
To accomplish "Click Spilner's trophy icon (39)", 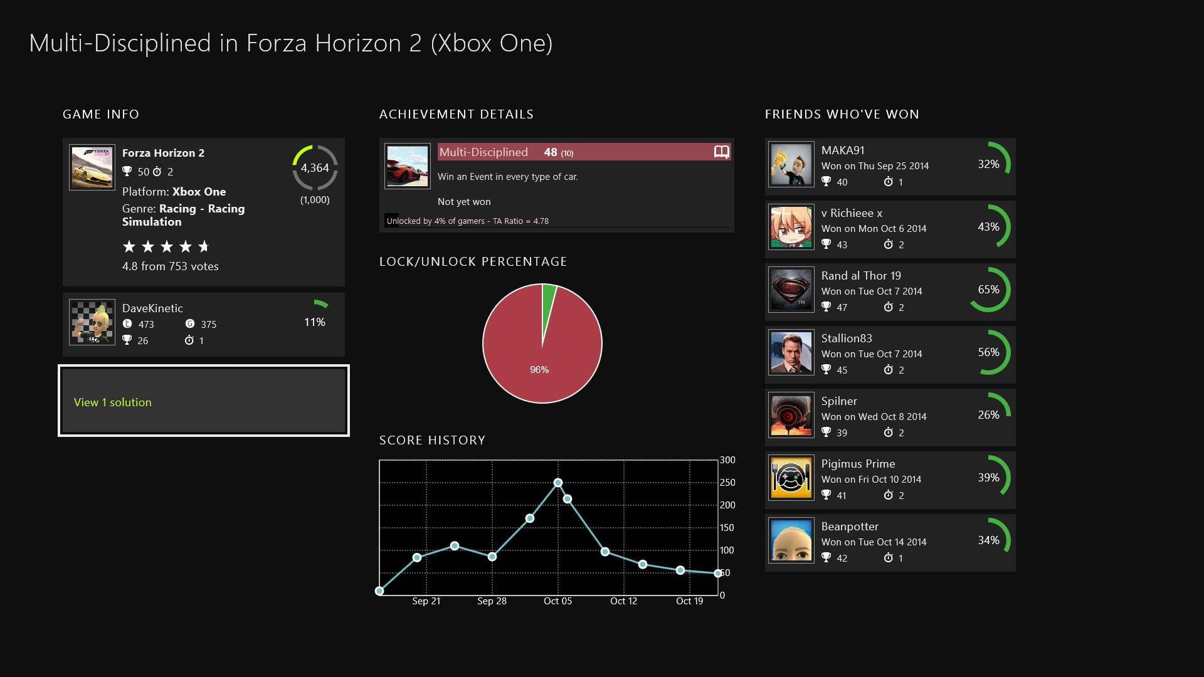I will click(826, 432).
